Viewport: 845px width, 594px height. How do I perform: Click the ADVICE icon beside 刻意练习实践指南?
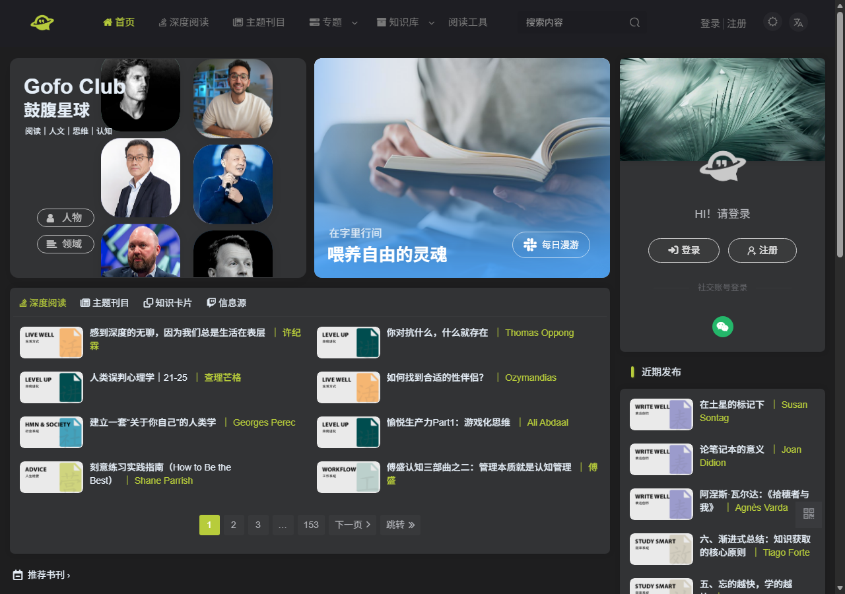pyautogui.click(x=51, y=477)
